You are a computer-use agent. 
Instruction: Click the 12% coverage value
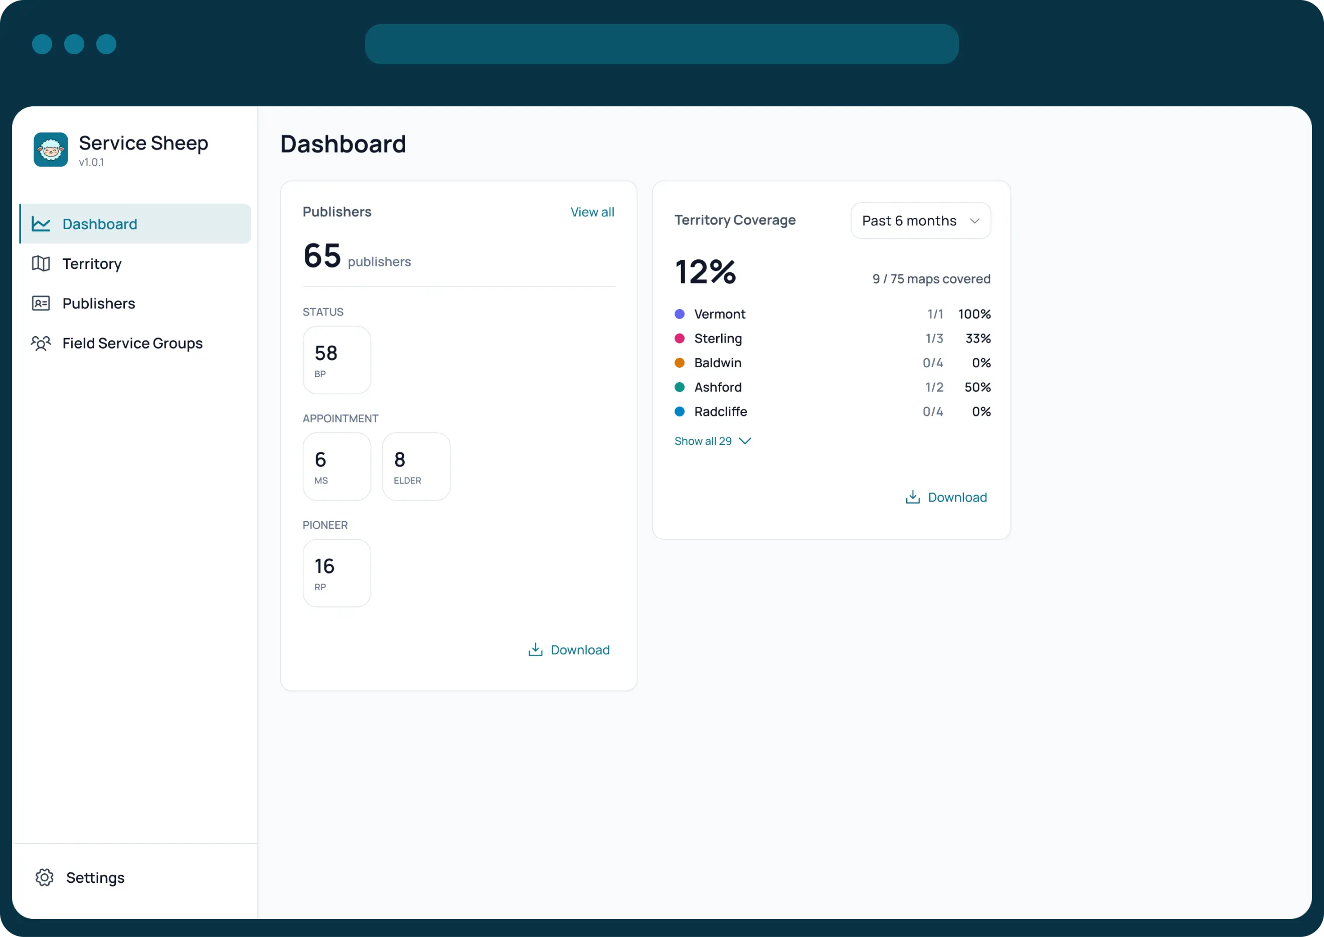[x=705, y=272]
